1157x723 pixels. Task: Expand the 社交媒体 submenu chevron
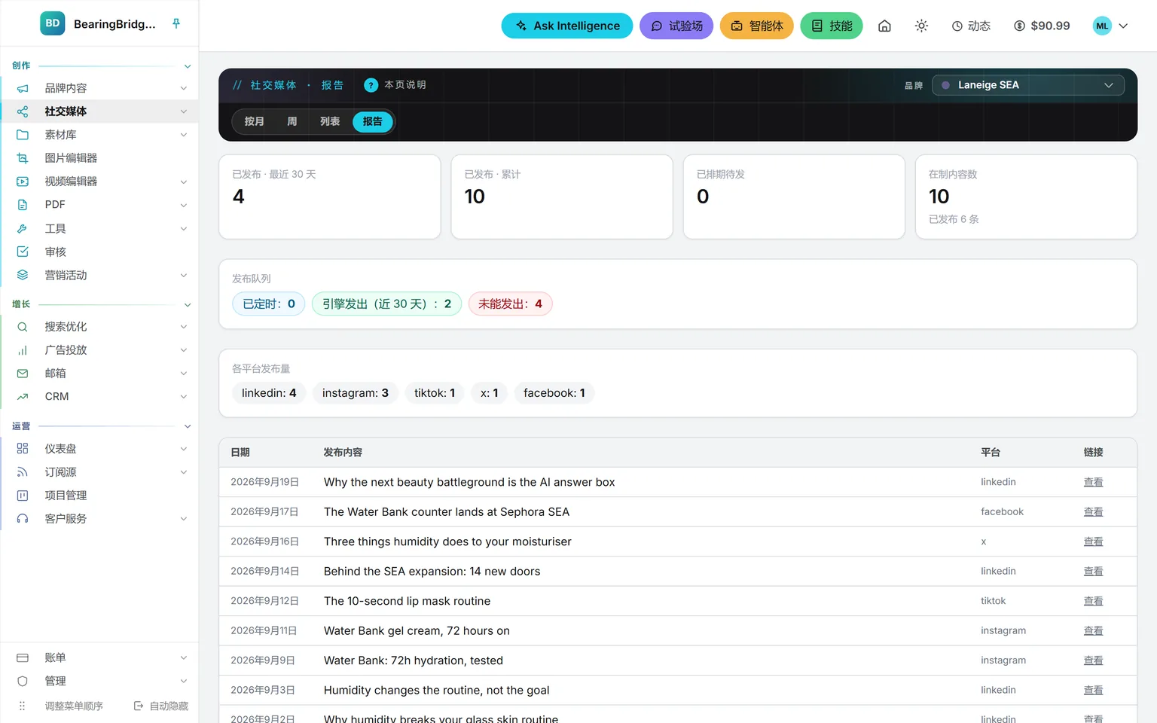tap(183, 111)
